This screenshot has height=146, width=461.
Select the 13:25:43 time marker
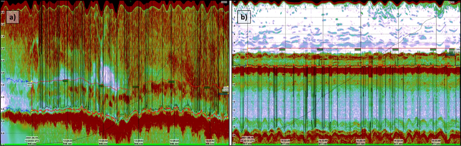pyautogui.click(x=210, y=140)
